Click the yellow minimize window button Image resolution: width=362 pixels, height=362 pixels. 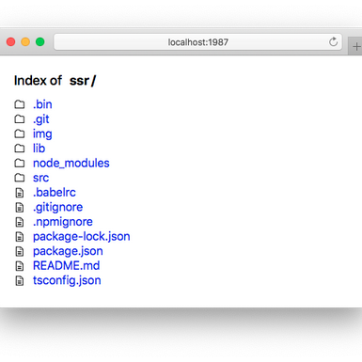click(25, 41)
